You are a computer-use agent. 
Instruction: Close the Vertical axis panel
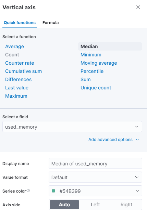point(138,7)
